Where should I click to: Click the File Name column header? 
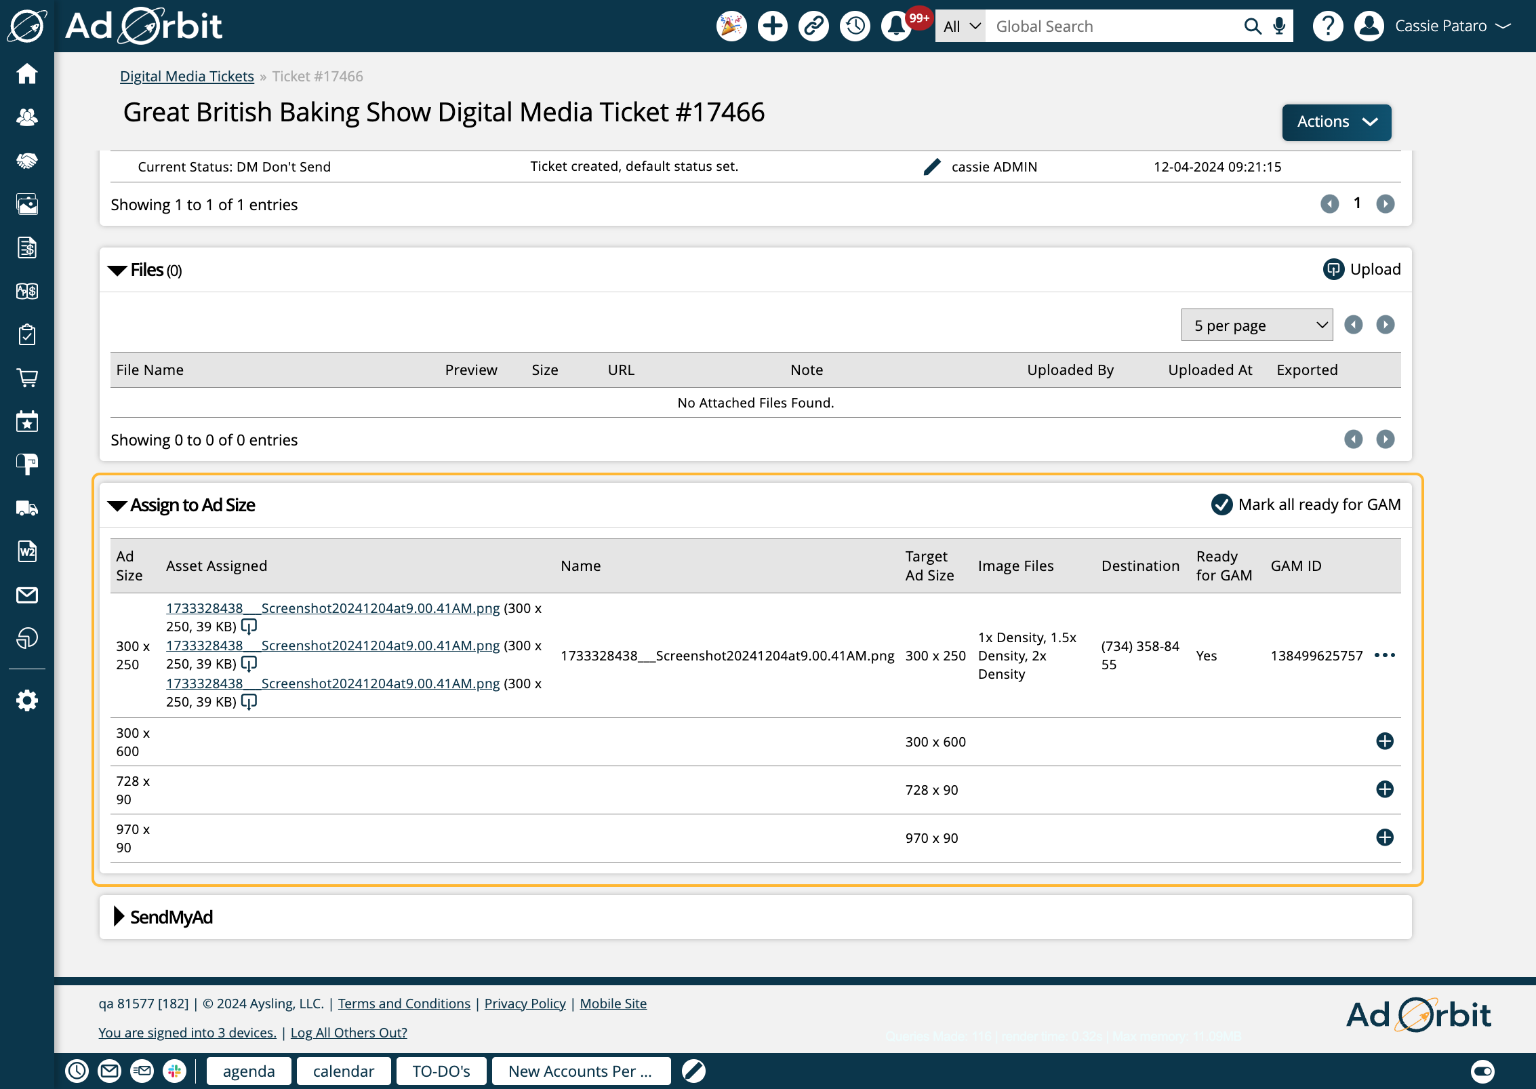click(x=150, y=370)
